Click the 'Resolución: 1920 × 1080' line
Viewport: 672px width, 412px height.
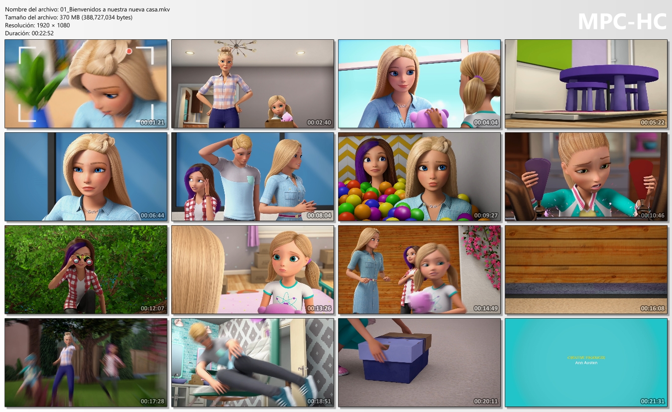point(37,25)
